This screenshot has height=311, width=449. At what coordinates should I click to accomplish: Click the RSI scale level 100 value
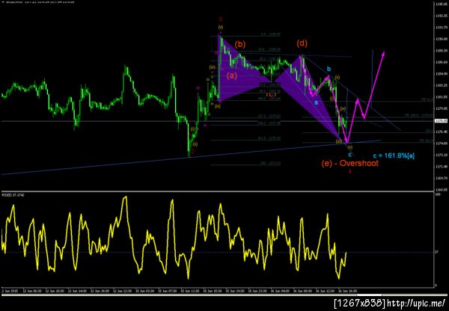point(437,194)
